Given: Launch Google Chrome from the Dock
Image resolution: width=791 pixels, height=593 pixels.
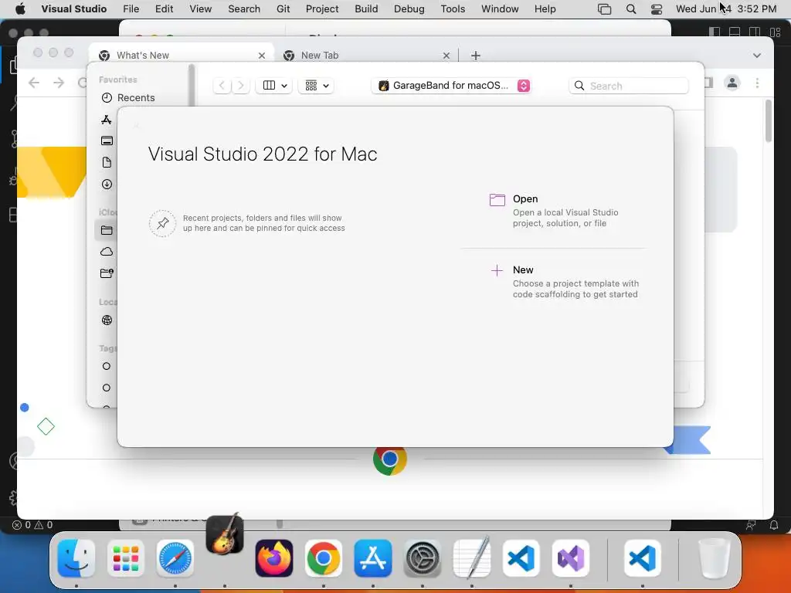Looking at the screenshot, I should pos(324,558).
